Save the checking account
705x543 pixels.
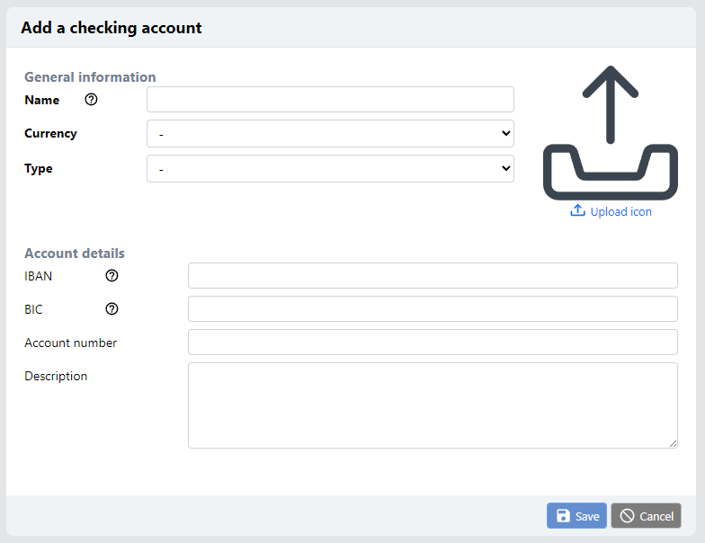[576, 516]
